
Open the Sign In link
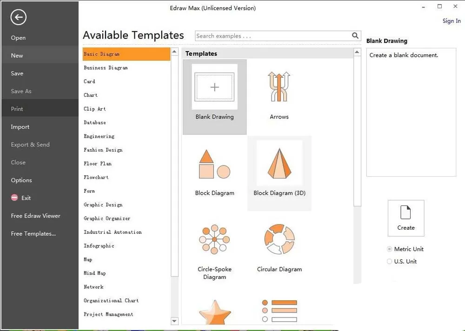point(452,21)
